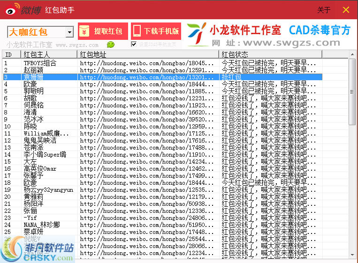Click the 大咖红包 combo box text field

37,32
